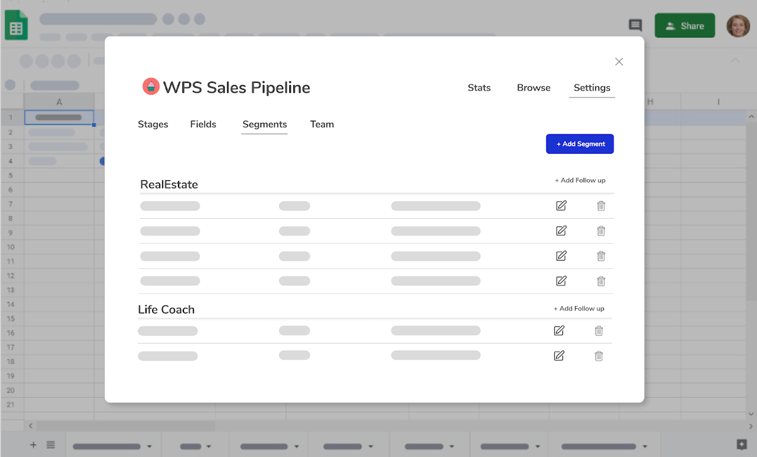This screenshot has height=457, width=757.
Task: Edit the last Life Coach follow-up
Action: (x=559, y=356)
